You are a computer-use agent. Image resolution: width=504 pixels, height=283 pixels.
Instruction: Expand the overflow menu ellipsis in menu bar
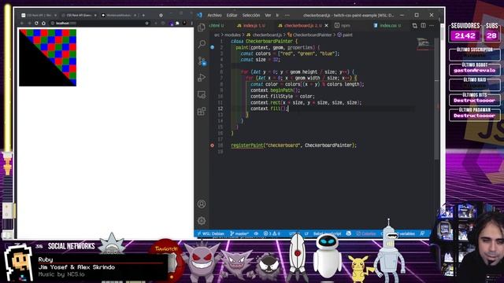pyautogui.click(x=287, y=15)
